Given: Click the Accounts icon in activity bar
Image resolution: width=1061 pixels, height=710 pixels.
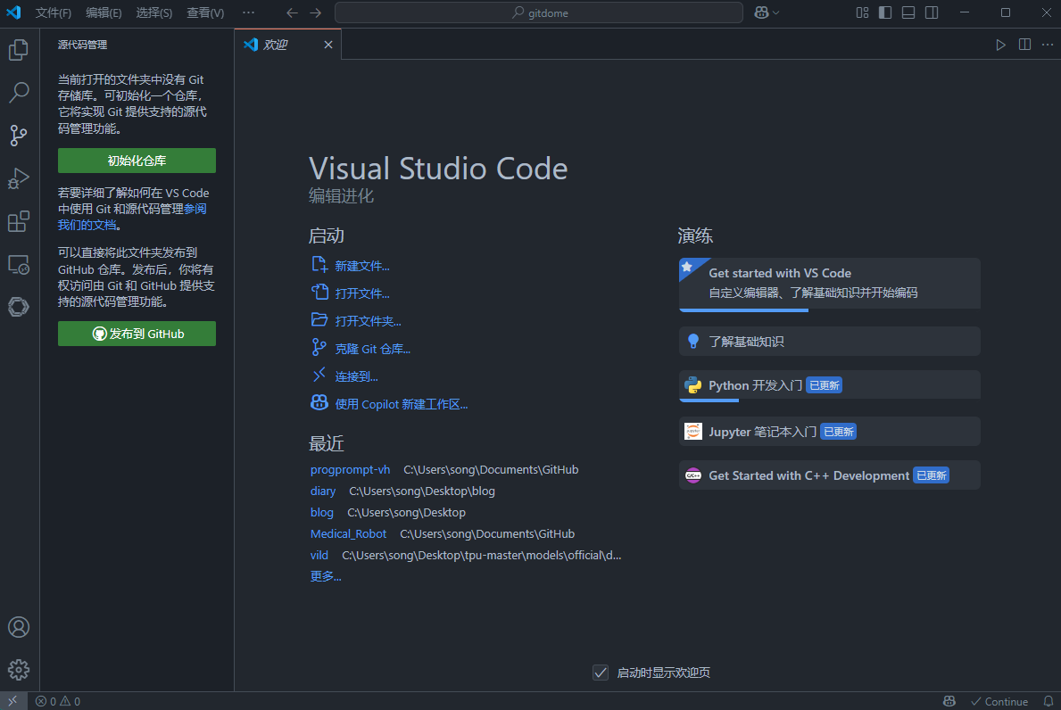Looking at the screenshot, I should 19,627.
